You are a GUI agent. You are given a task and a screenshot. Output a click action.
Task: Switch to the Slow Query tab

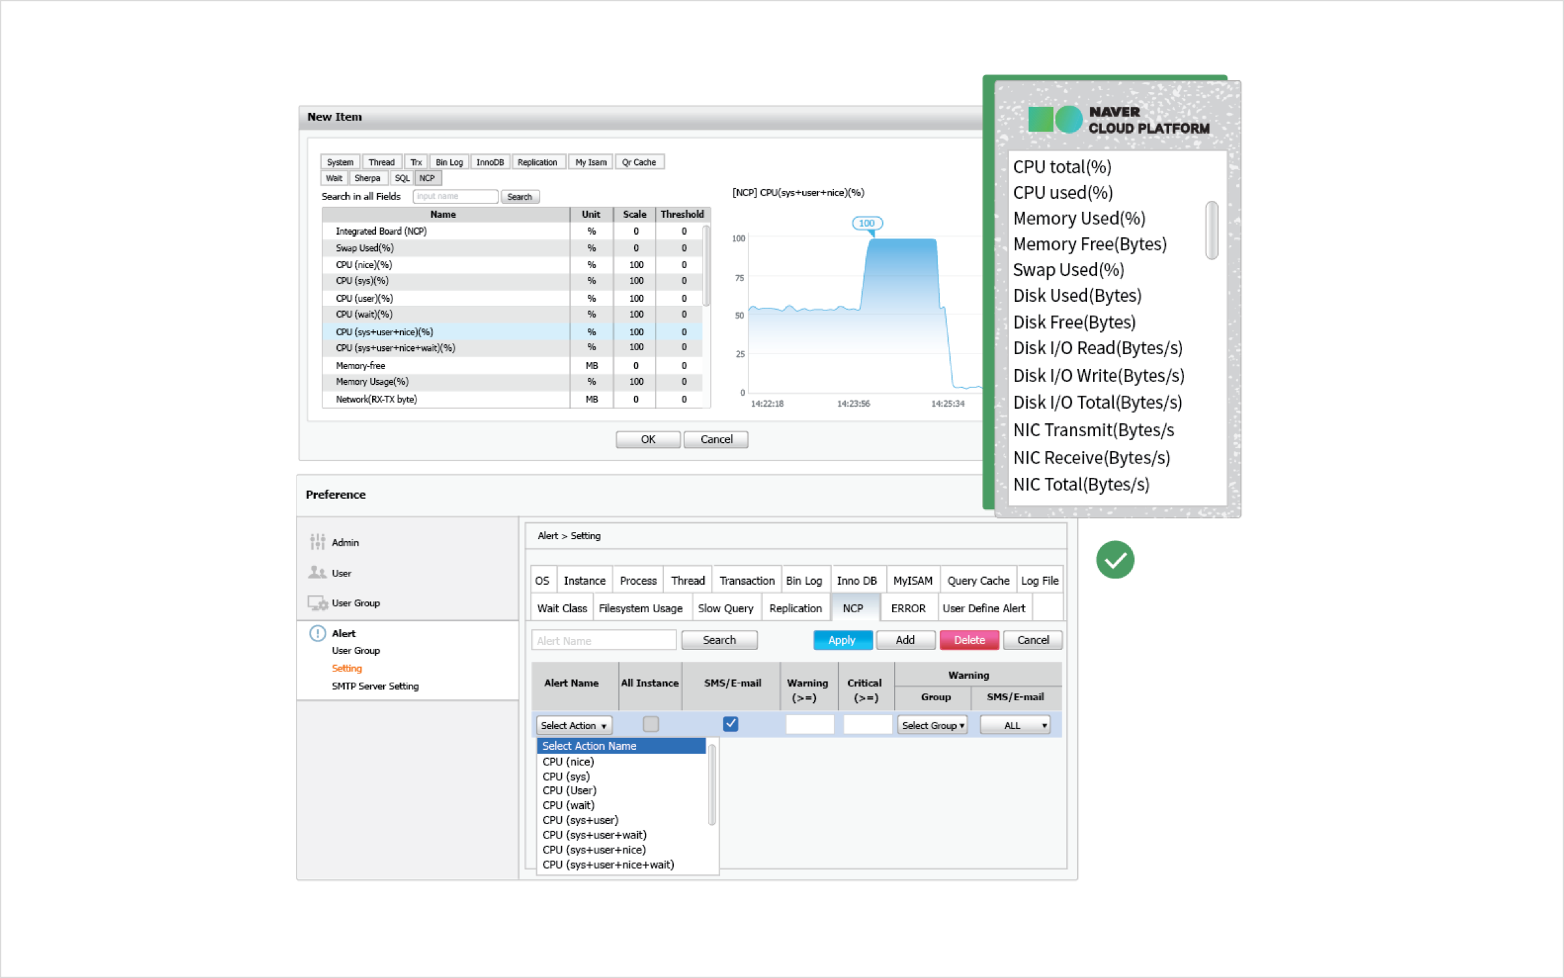coord(725,608)
